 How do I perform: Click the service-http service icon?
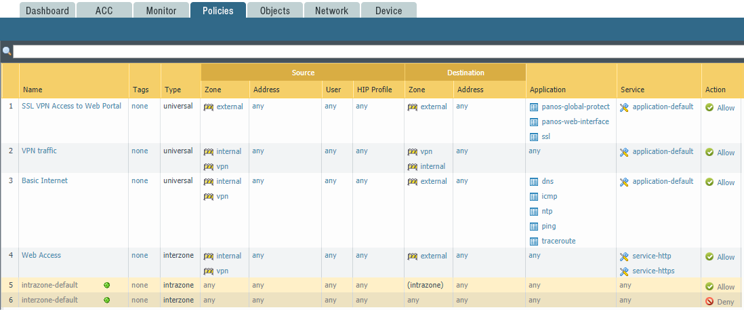coord(624,256)
